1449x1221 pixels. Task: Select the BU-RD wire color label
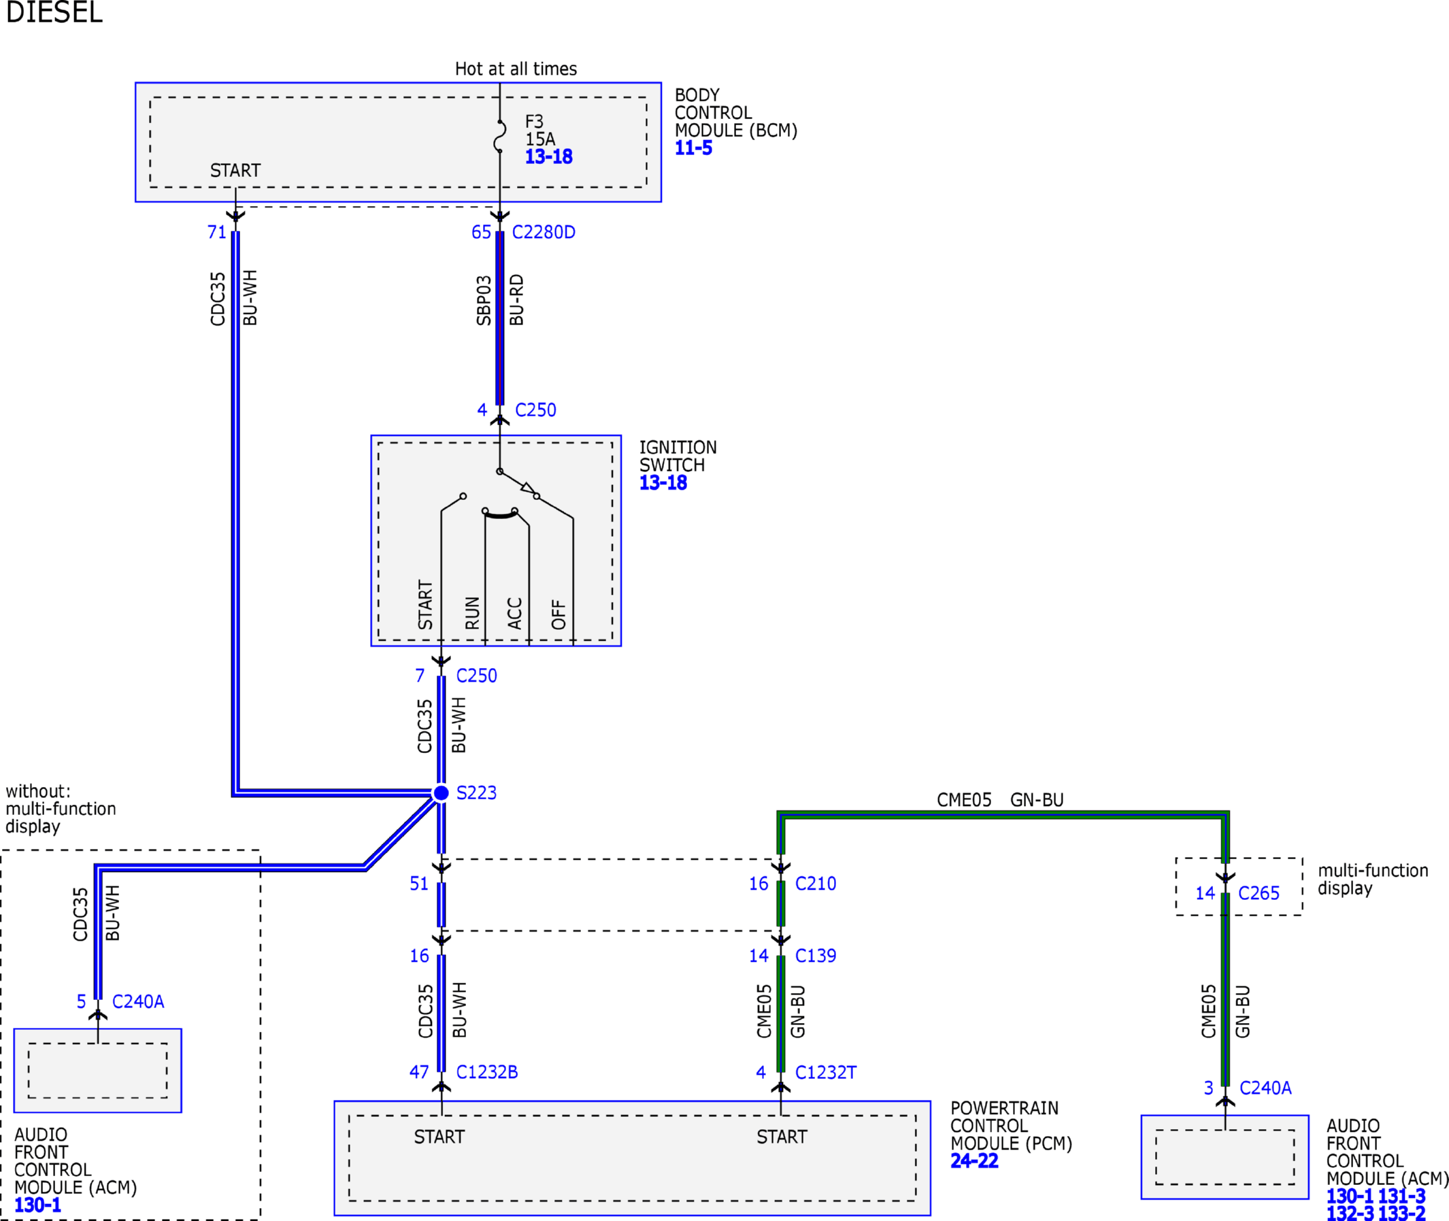516,300
